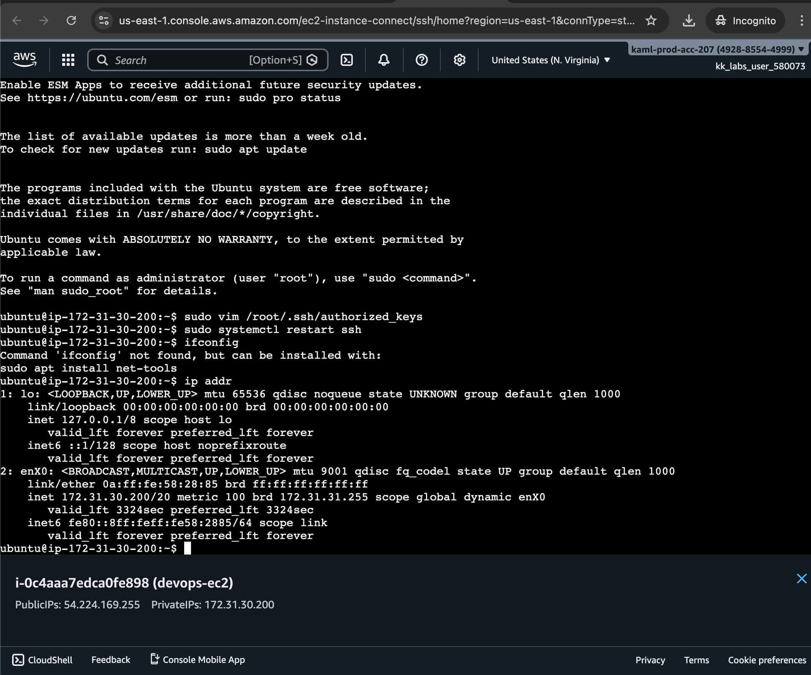Open the notifications bell
This screenshot has height=675, width=811.
coord(384,60)
